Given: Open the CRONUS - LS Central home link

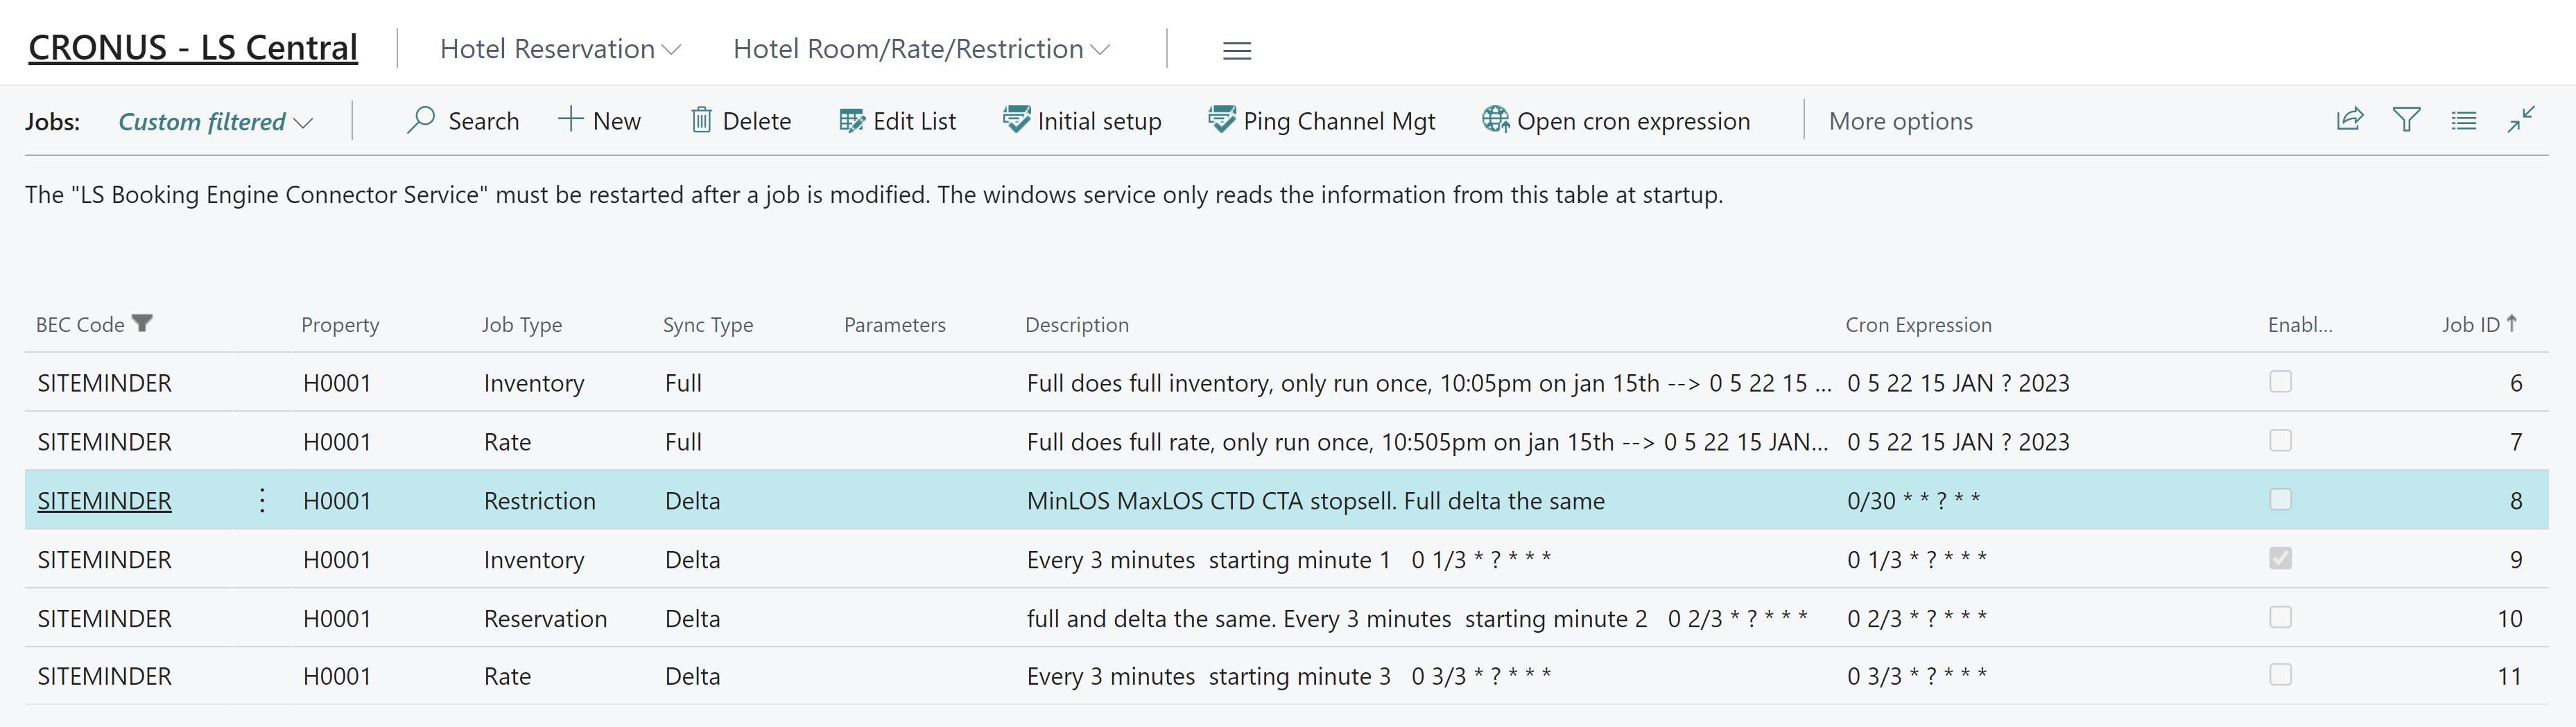Looking at the screenshot, I should point(193,47).
